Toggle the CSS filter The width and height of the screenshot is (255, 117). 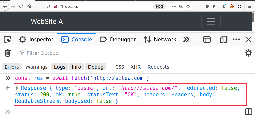pos(120,67)
